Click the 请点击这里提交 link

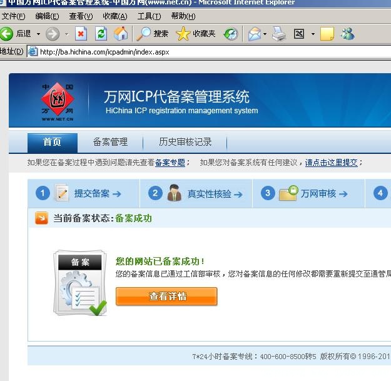tap(331, 163)
